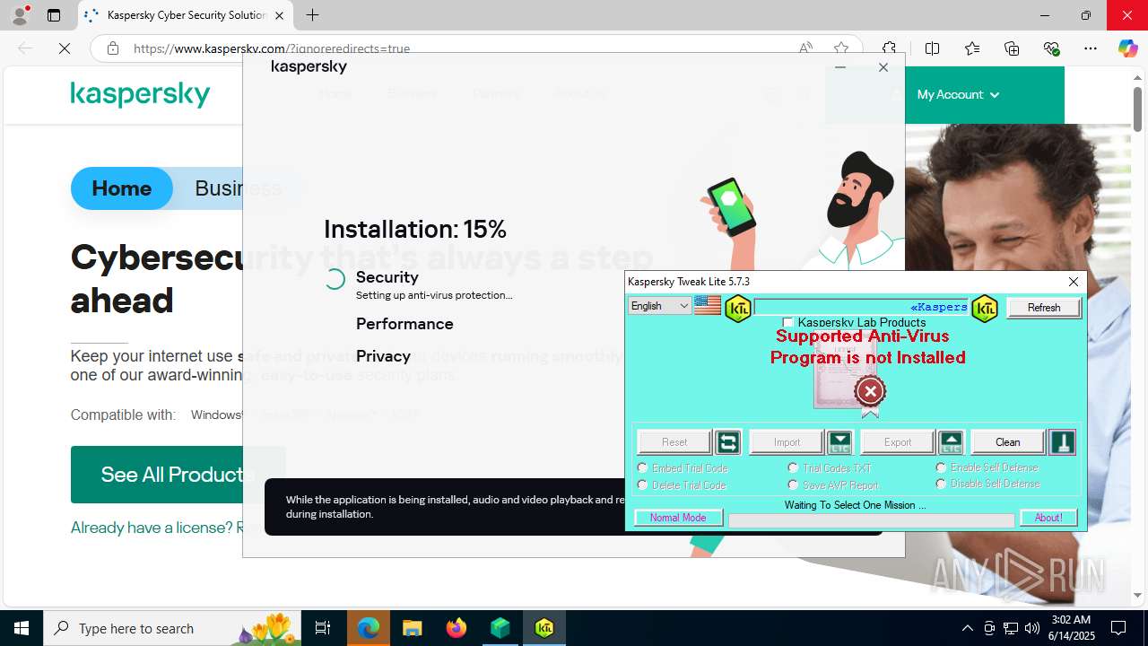Launch Firefox from the taskbar
The width and height of the screenshot is (1148, 646).
[x=457, y=628]
